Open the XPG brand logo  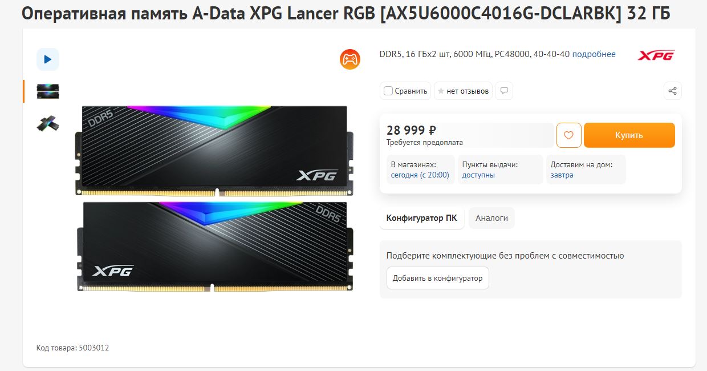point(656,55)
